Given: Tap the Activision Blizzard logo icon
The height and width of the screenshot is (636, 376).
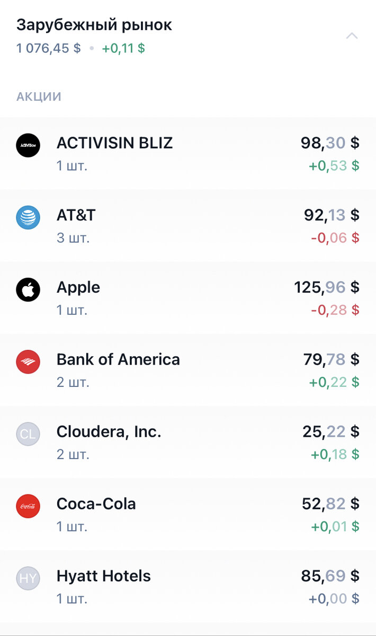Looking at the screenshot, I should [x=28, y=145].
